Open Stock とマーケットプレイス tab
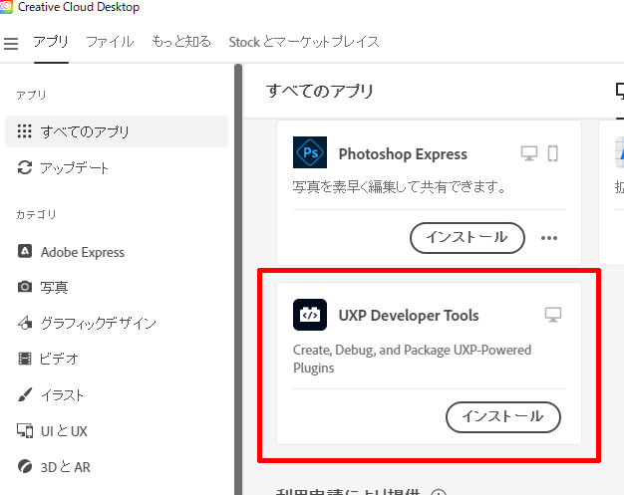Image resolution: width=624 pixels, height=495 pixels. pos(304,42)
